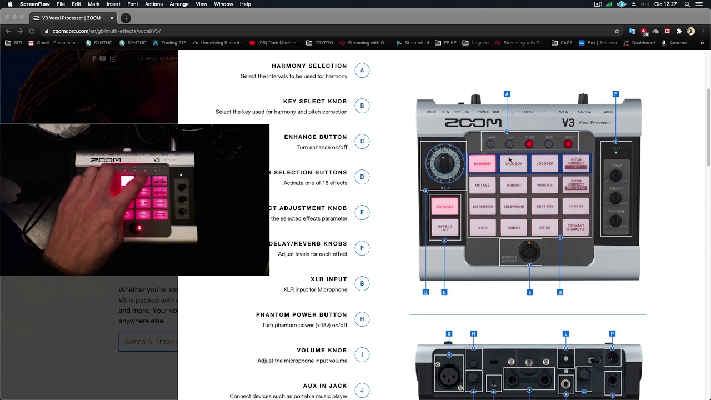Click the ScreenFlow camera icon in menu bar
The image size is (711, 400).
coord(598,4)
